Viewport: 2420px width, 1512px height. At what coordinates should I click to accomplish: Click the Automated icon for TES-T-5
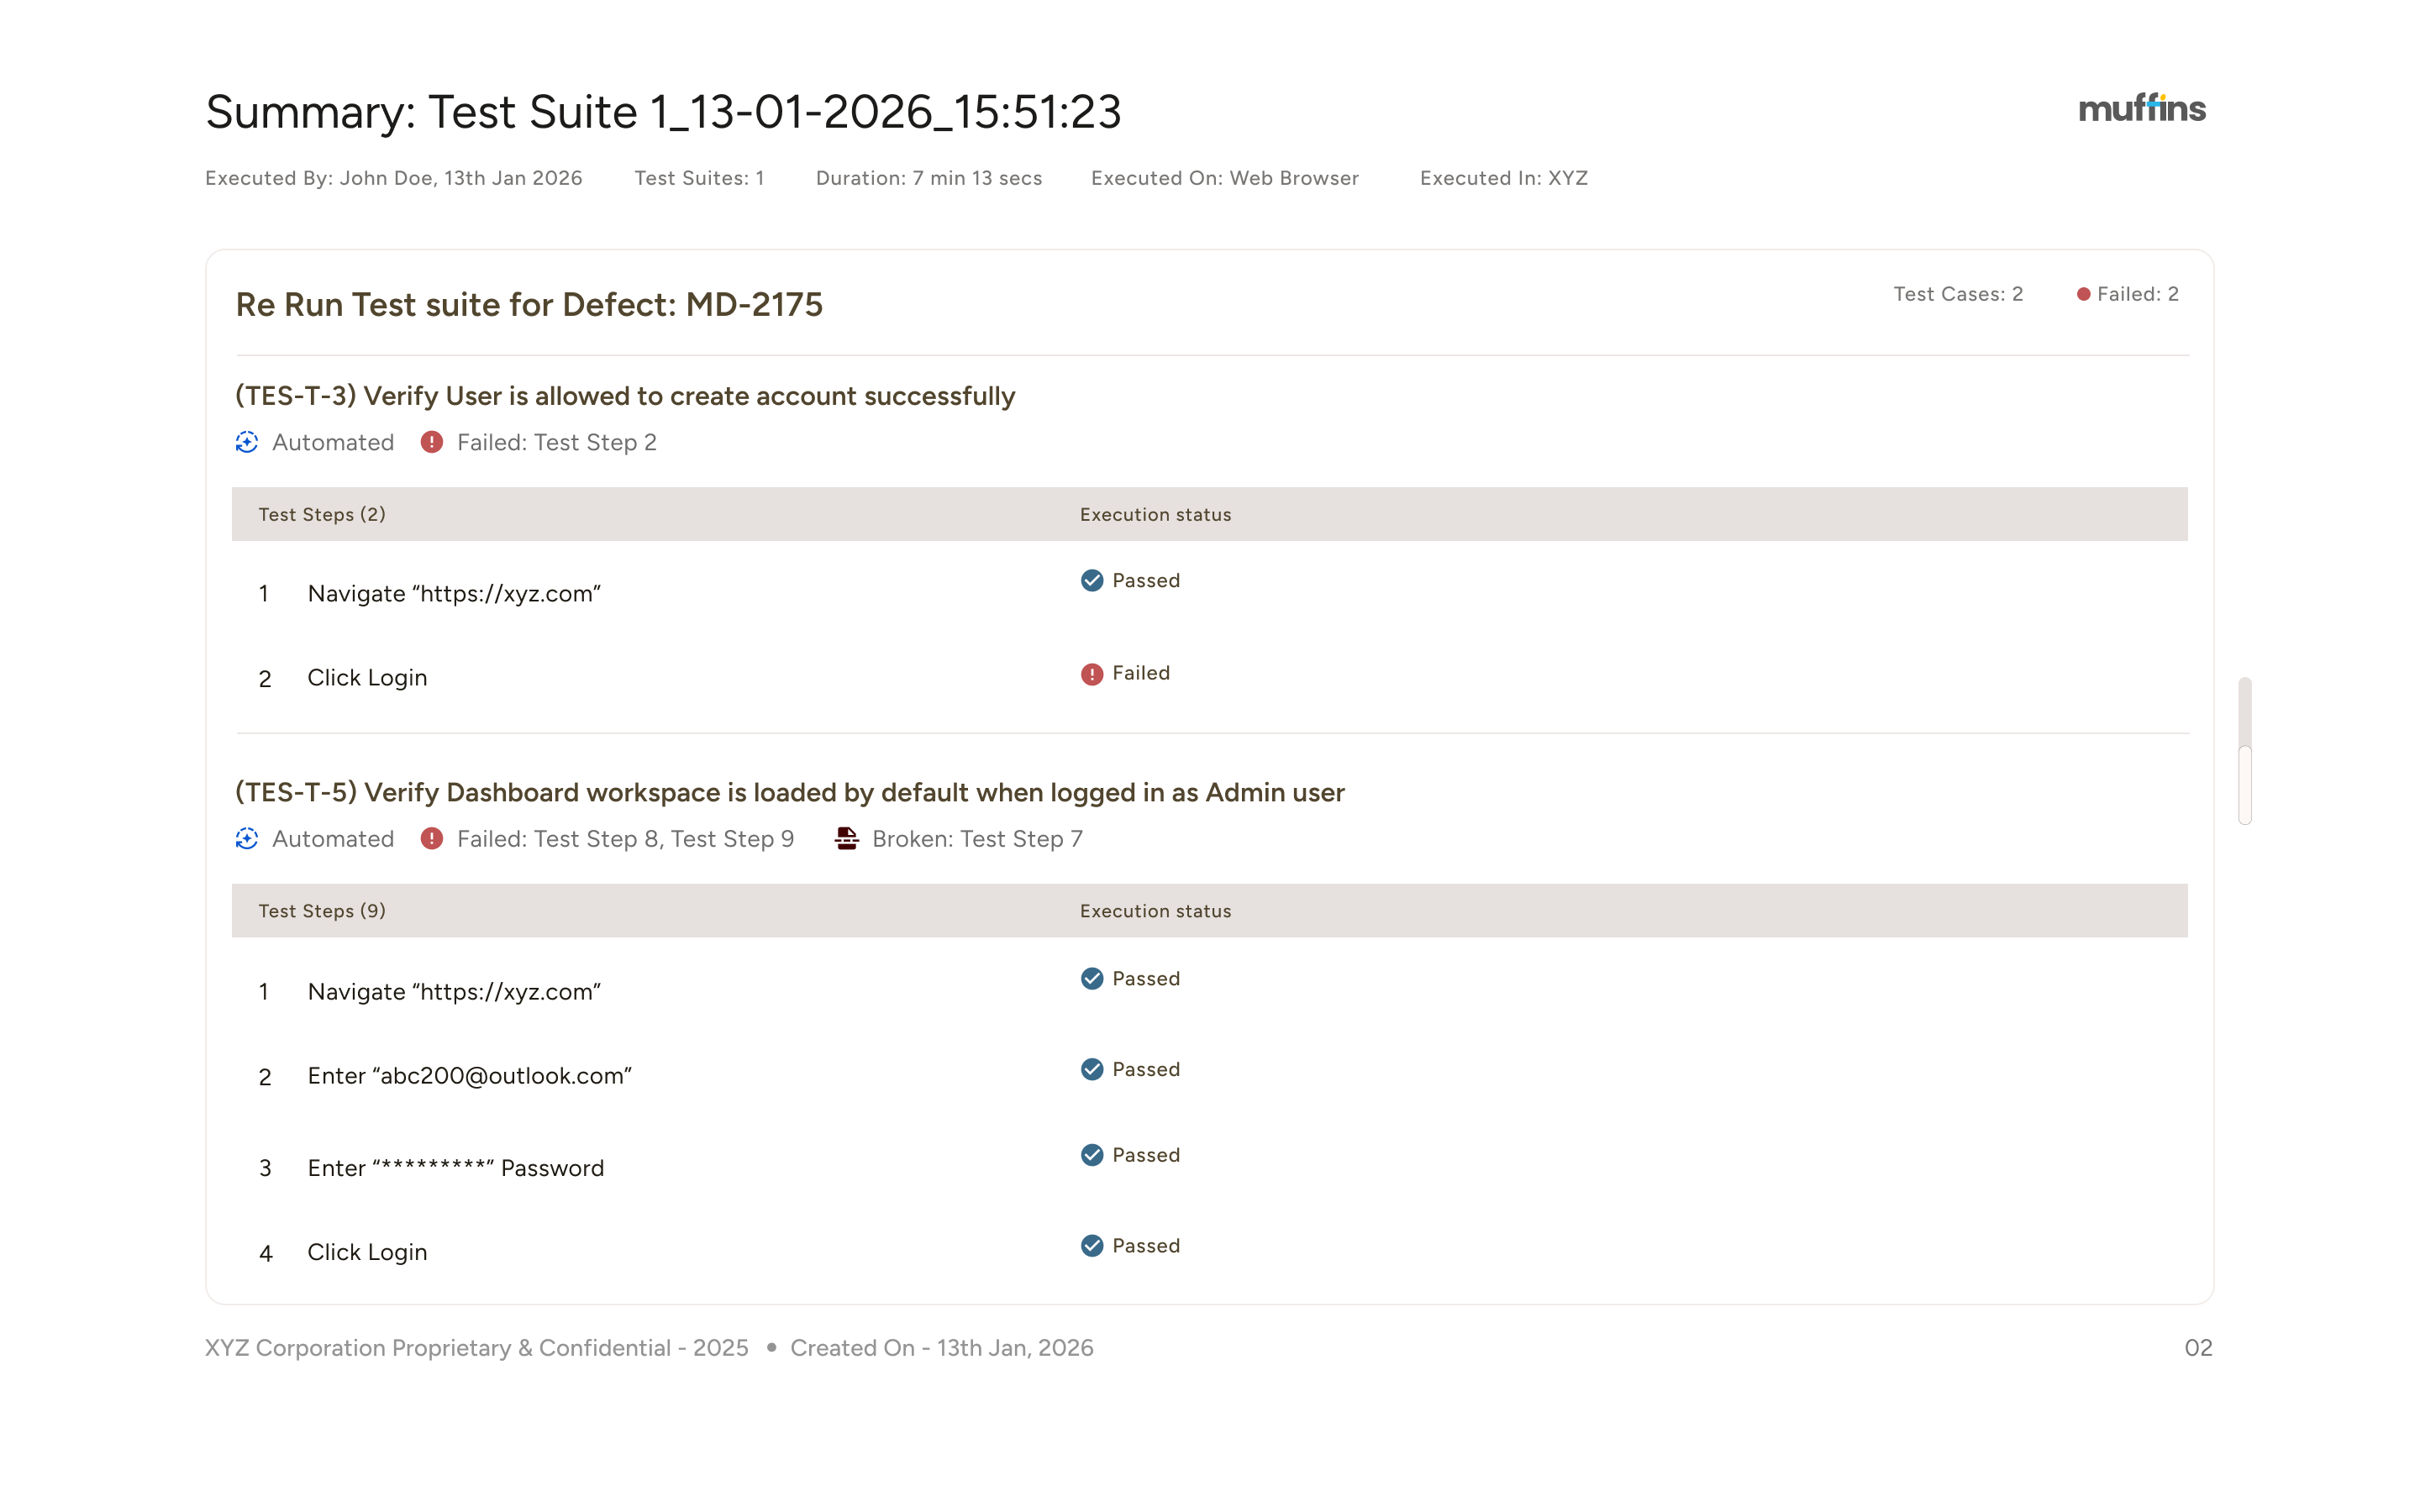(246, 839)
